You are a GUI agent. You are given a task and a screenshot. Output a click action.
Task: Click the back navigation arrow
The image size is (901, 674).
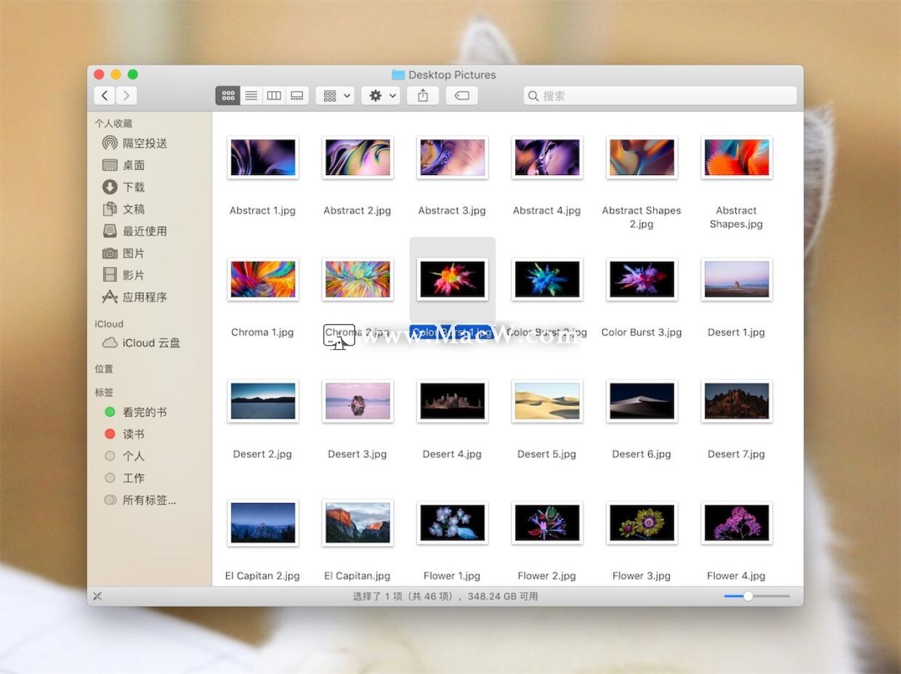click(104, 95)
